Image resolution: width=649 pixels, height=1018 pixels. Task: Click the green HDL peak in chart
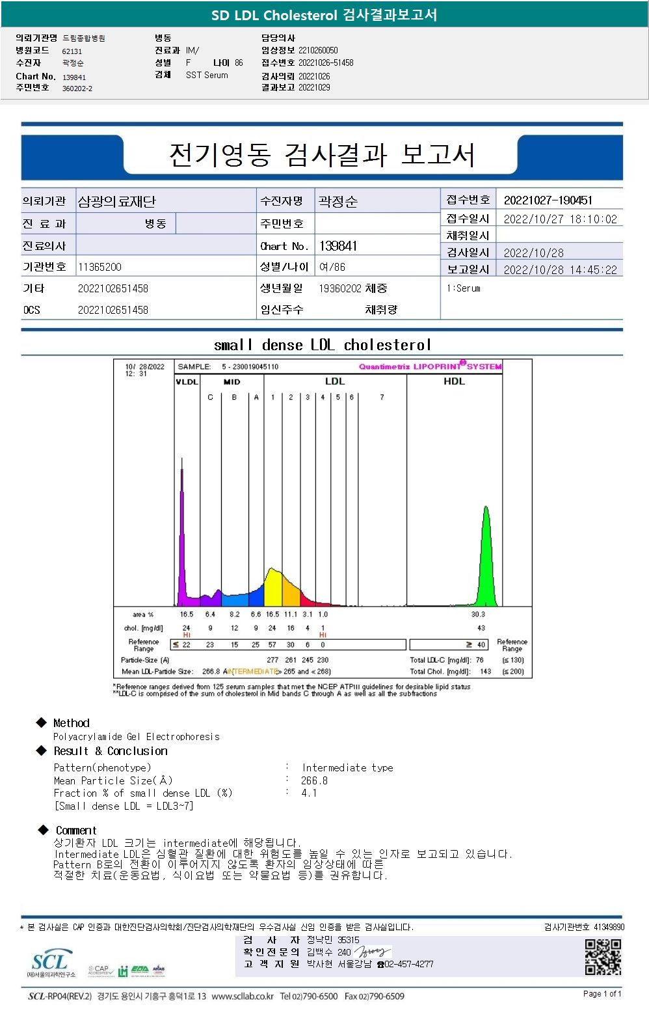[486, 557]
